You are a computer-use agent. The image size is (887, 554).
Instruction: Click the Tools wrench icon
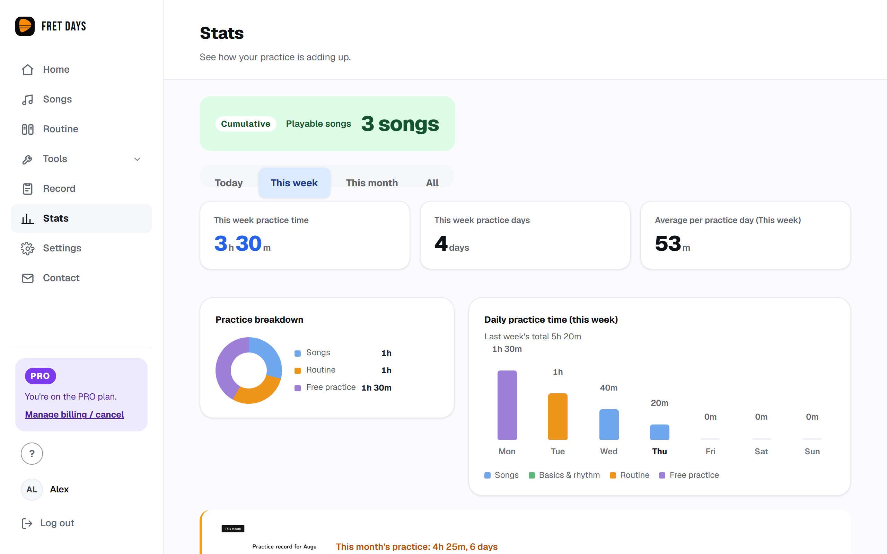click(27, 159)
